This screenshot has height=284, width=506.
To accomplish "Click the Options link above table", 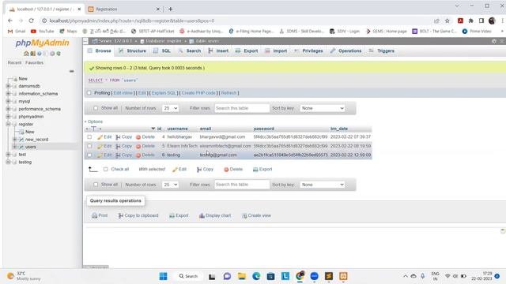I will tap(95, 121).
